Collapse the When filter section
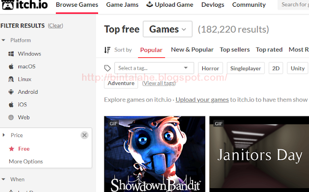 click(3, 179)
